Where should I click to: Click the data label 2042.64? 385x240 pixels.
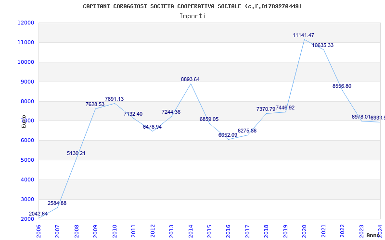pyautogui.click(x=38, y=214)
